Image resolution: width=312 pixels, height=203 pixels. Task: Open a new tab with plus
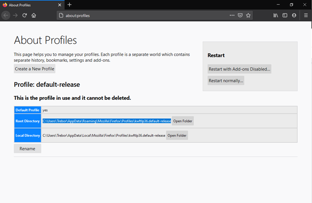coord(69,5)
